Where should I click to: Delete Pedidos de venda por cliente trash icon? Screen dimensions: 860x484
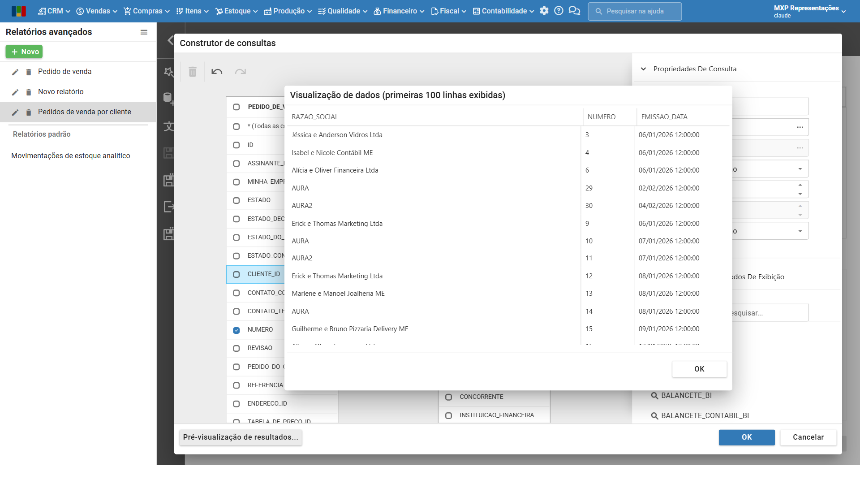29,112
